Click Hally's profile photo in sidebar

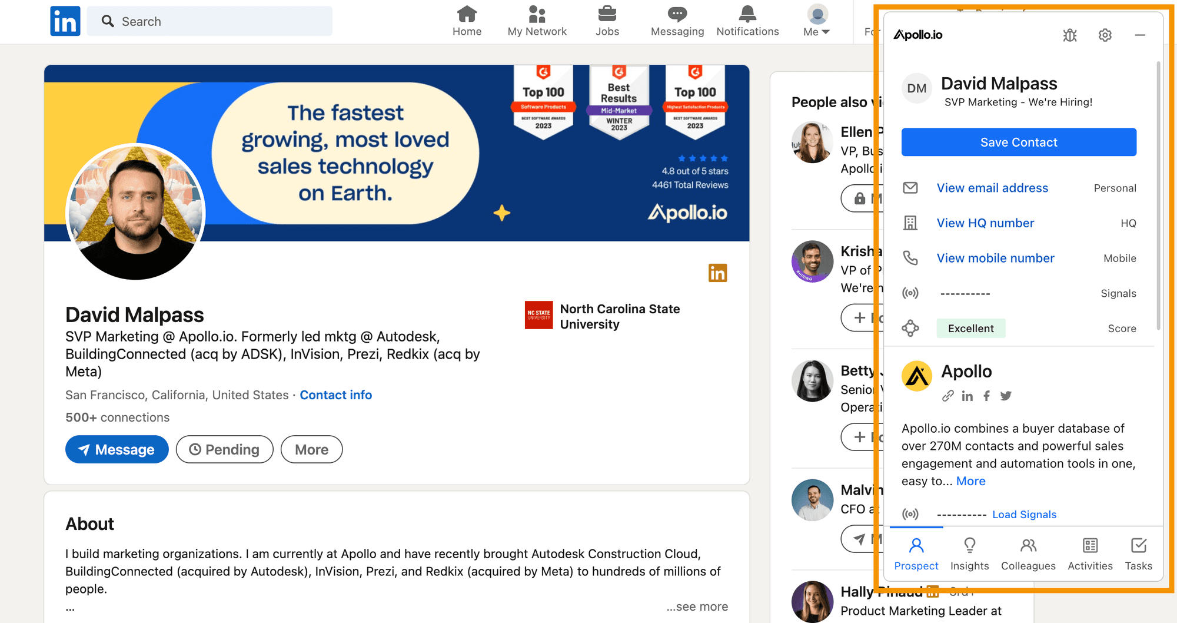[x=812, y=602]
